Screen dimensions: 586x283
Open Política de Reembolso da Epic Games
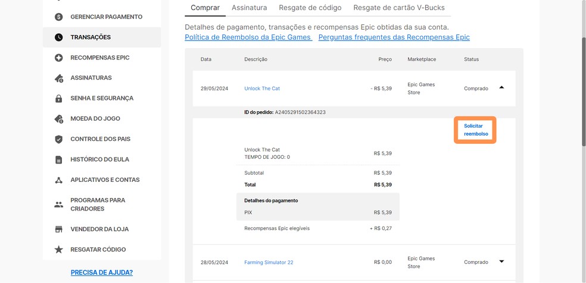tap(248, 37)
